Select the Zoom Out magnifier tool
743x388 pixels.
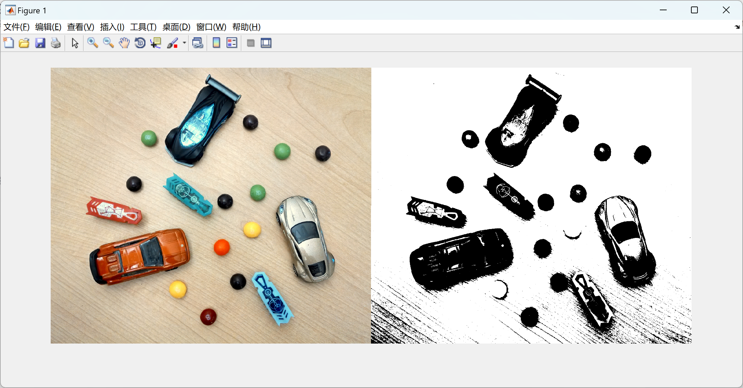108,43
